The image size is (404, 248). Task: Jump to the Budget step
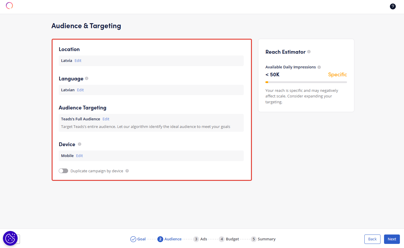pos(229,239)
